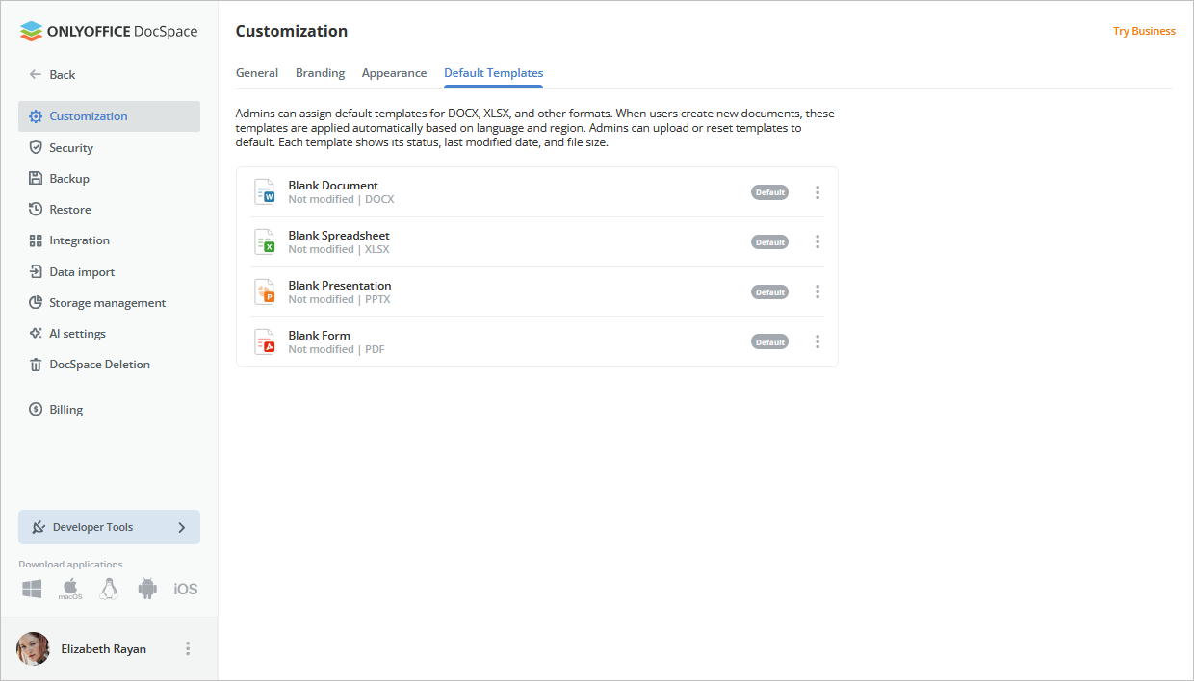Click the Blank Spreadsheet template name
Image resolution: width=1194 pixels, height=681 pixels.
tap(339, 235)
